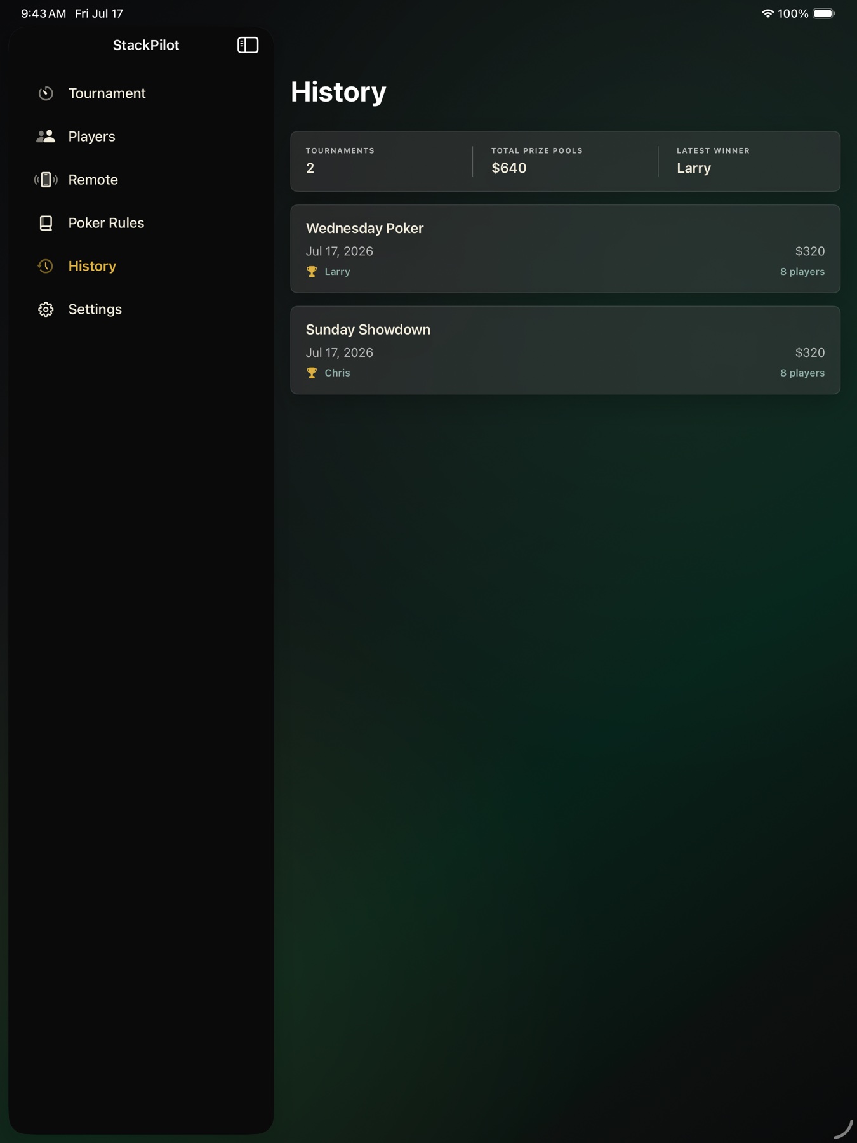Click the Remote phone icon
This screenshot has height=1143, width=857.
click(46, 180)
